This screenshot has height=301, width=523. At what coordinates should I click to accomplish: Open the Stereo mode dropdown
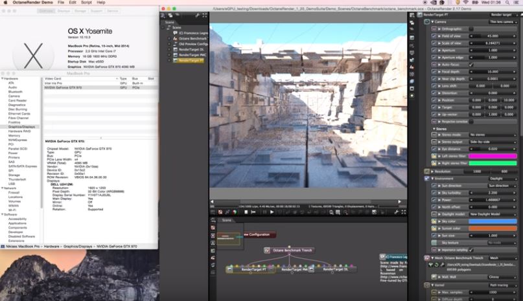pos(493,135)
